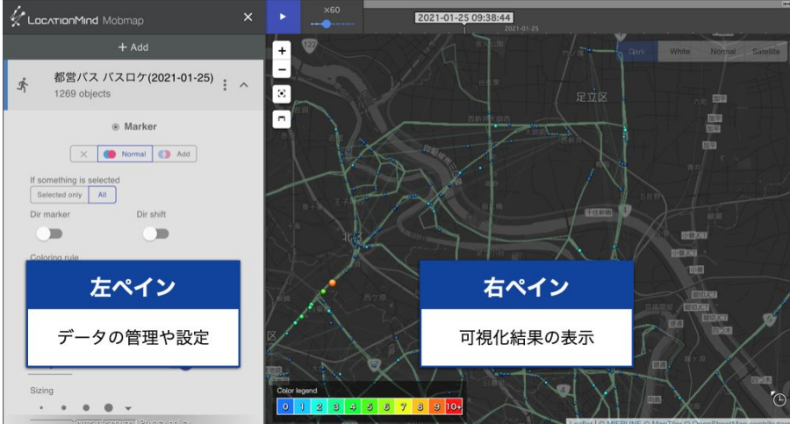Click the walking person layer icon
790x424 pixels.
(23, 85)
